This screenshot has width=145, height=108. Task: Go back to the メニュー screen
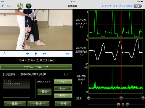7,6
